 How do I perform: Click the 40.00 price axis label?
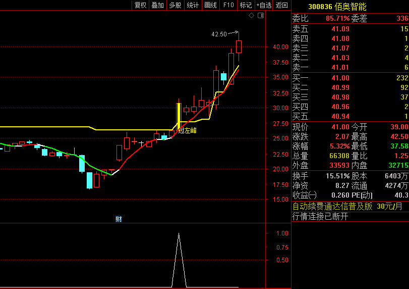(280, 47)
